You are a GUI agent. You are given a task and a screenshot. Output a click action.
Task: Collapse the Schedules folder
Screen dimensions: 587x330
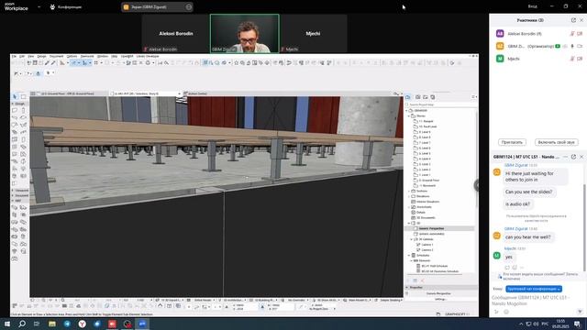[409, 255]
